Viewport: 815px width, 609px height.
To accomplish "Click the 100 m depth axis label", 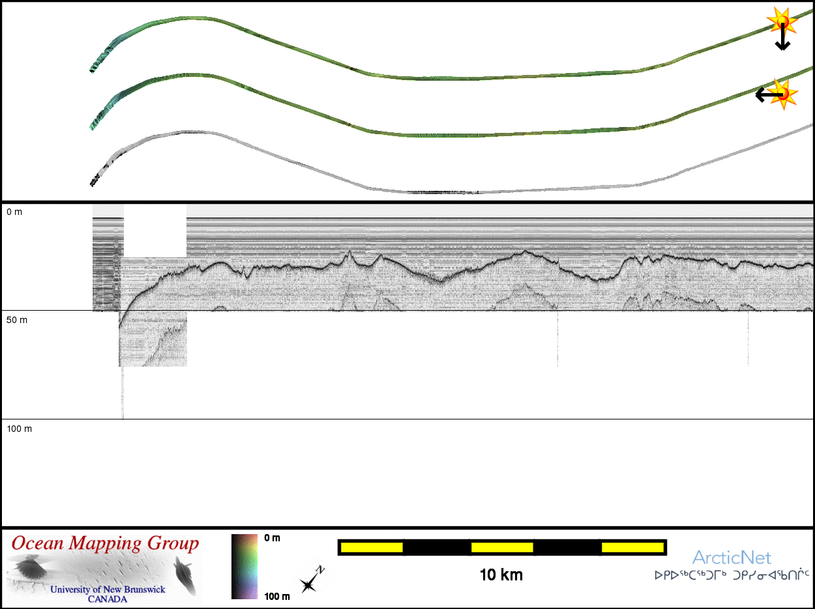I will pos(19,429).
